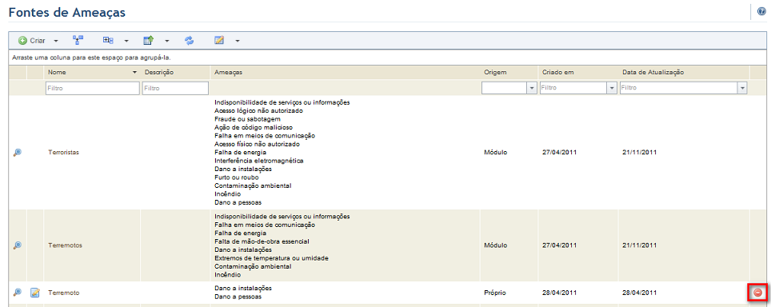The image size is (771, 307).
Task: Click the Ameaças column header
Action: 228,72
